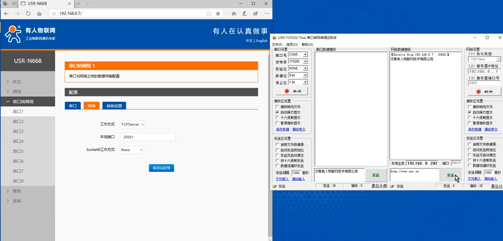Click the Edge address bar
The image size is (503, 241).
(131, 14)
